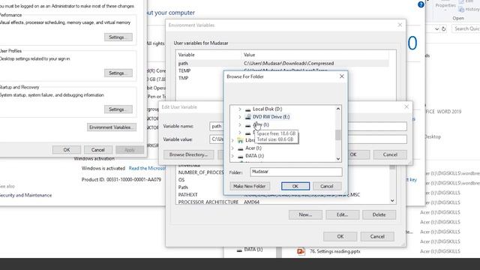Click the blue help question mark icon
The image size is (480, 270).
[x=421, y=4]
